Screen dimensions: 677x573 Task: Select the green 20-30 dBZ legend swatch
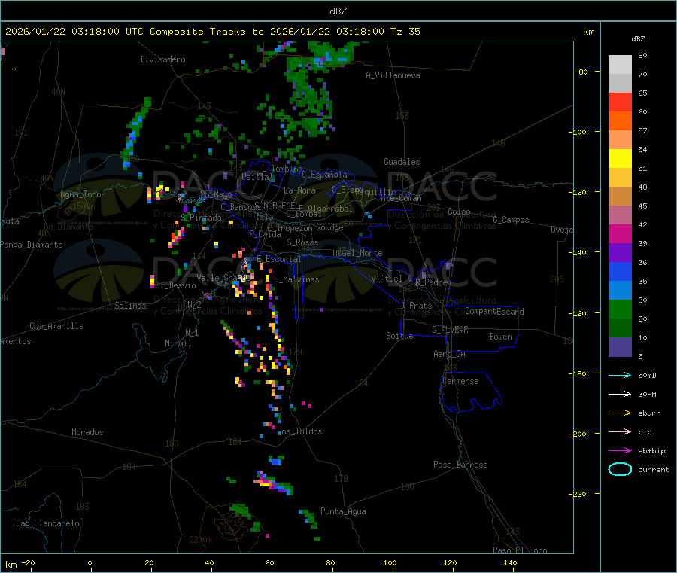pyautogui.click(x=620, y=309)
